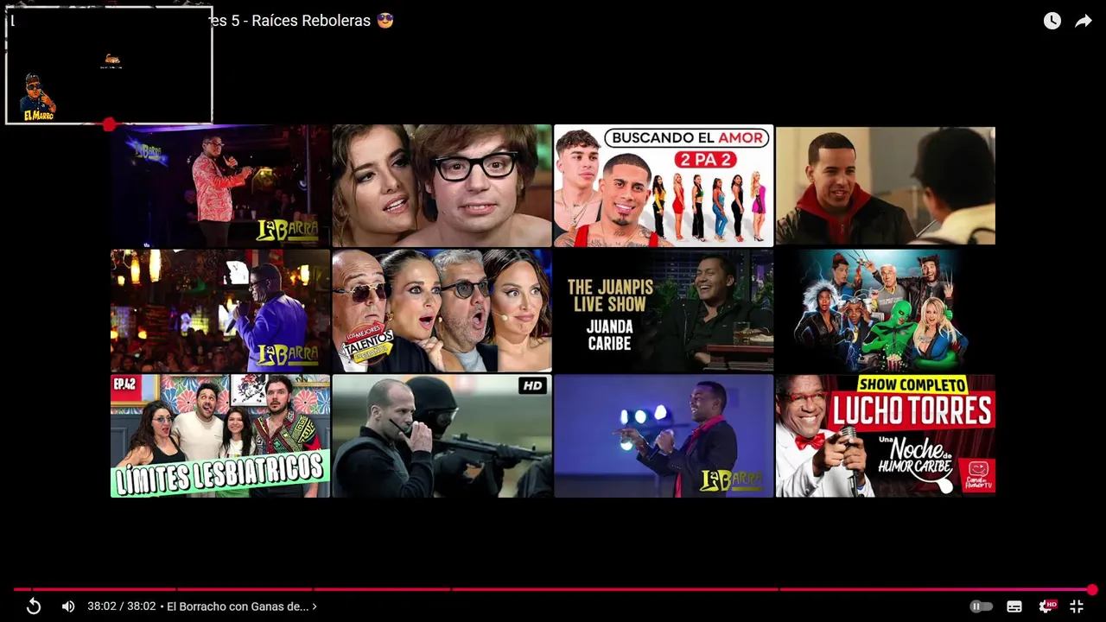The height and width of the screenshot is (622, 1106).
Task: Open the man in red hoodie thumbnail
Action: tap(885, 186)
